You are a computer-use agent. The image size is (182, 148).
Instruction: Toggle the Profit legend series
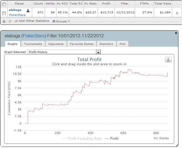point(112,139)
